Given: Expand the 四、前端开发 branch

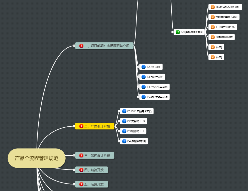Looking at the screenshot, I should [74, 170].
